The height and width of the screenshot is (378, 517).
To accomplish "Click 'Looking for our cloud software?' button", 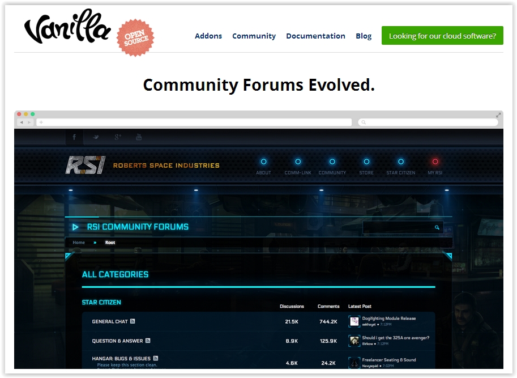I will pos(442,36).
